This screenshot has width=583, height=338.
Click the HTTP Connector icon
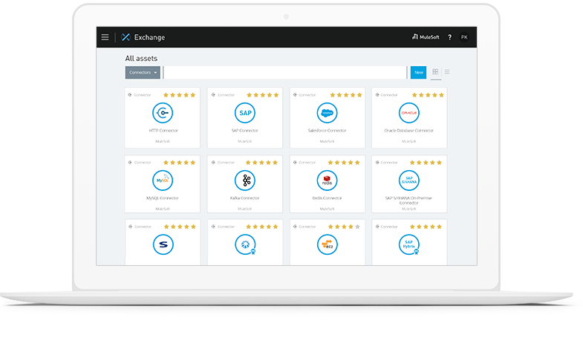click(x=161, y=113)
